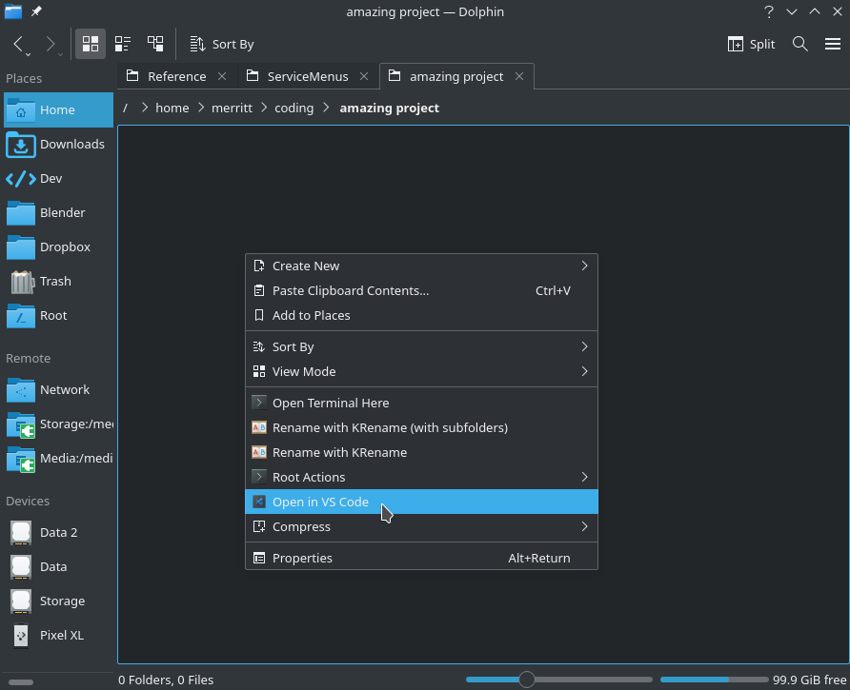Open the search magnifier
850x690 pixels.
800,44
